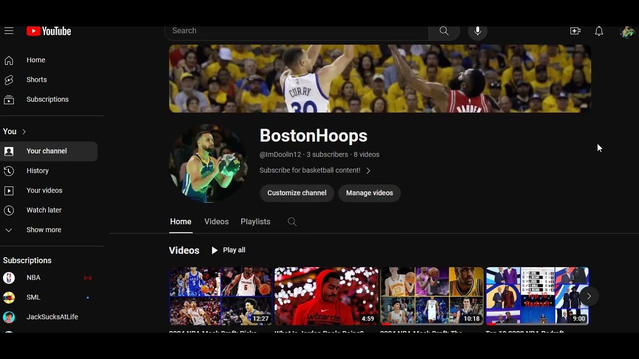Click the Manage videos button
639x359 pixels.
point(369,193)
